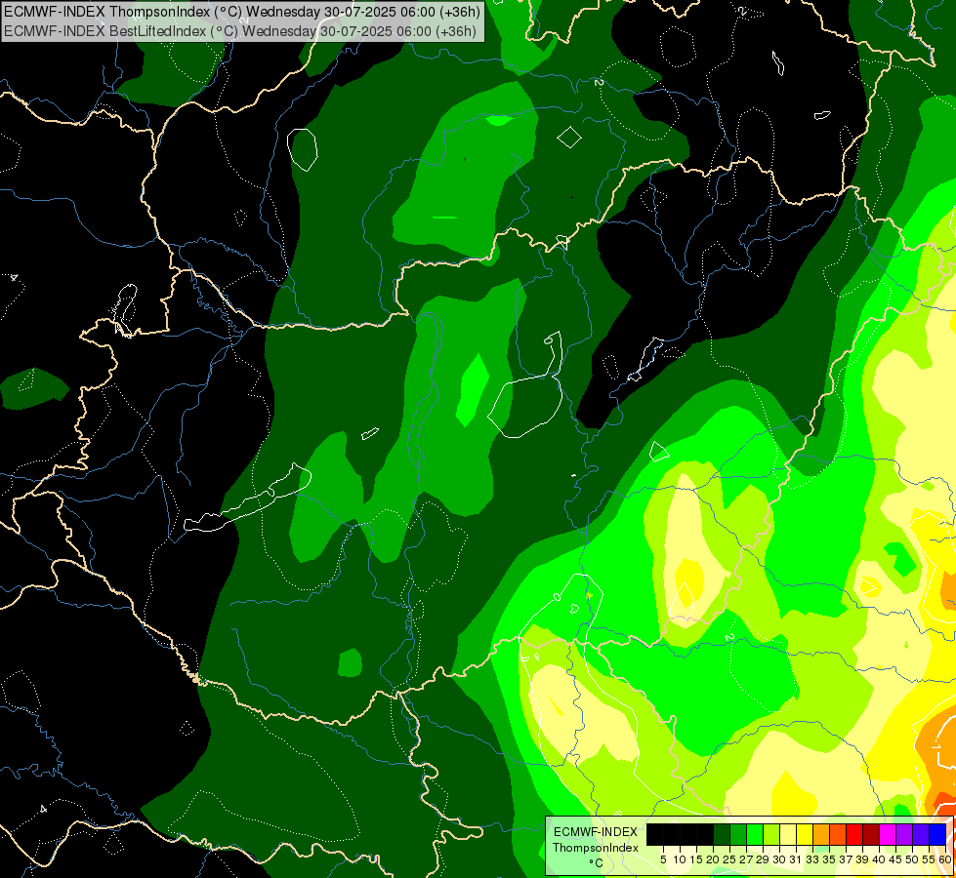The image size is (956, 878).
Task: Select the medium green 25-27 legend swatch
Action: (738, 834)
